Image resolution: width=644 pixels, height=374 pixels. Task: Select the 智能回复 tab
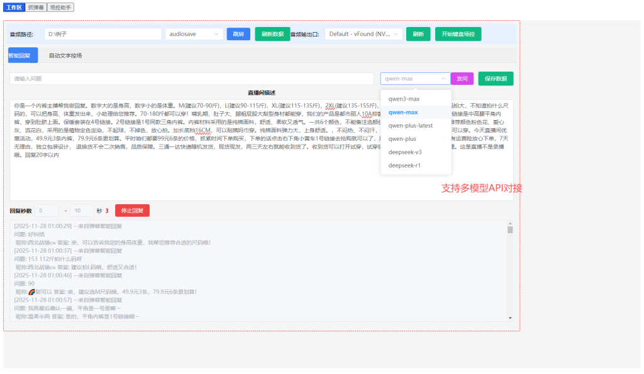tap(19, 55)
